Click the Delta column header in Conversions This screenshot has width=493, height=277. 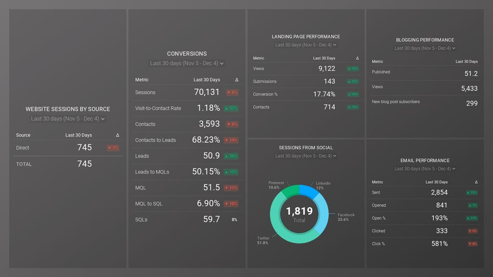pyautogui.click(x=236, y=80)
